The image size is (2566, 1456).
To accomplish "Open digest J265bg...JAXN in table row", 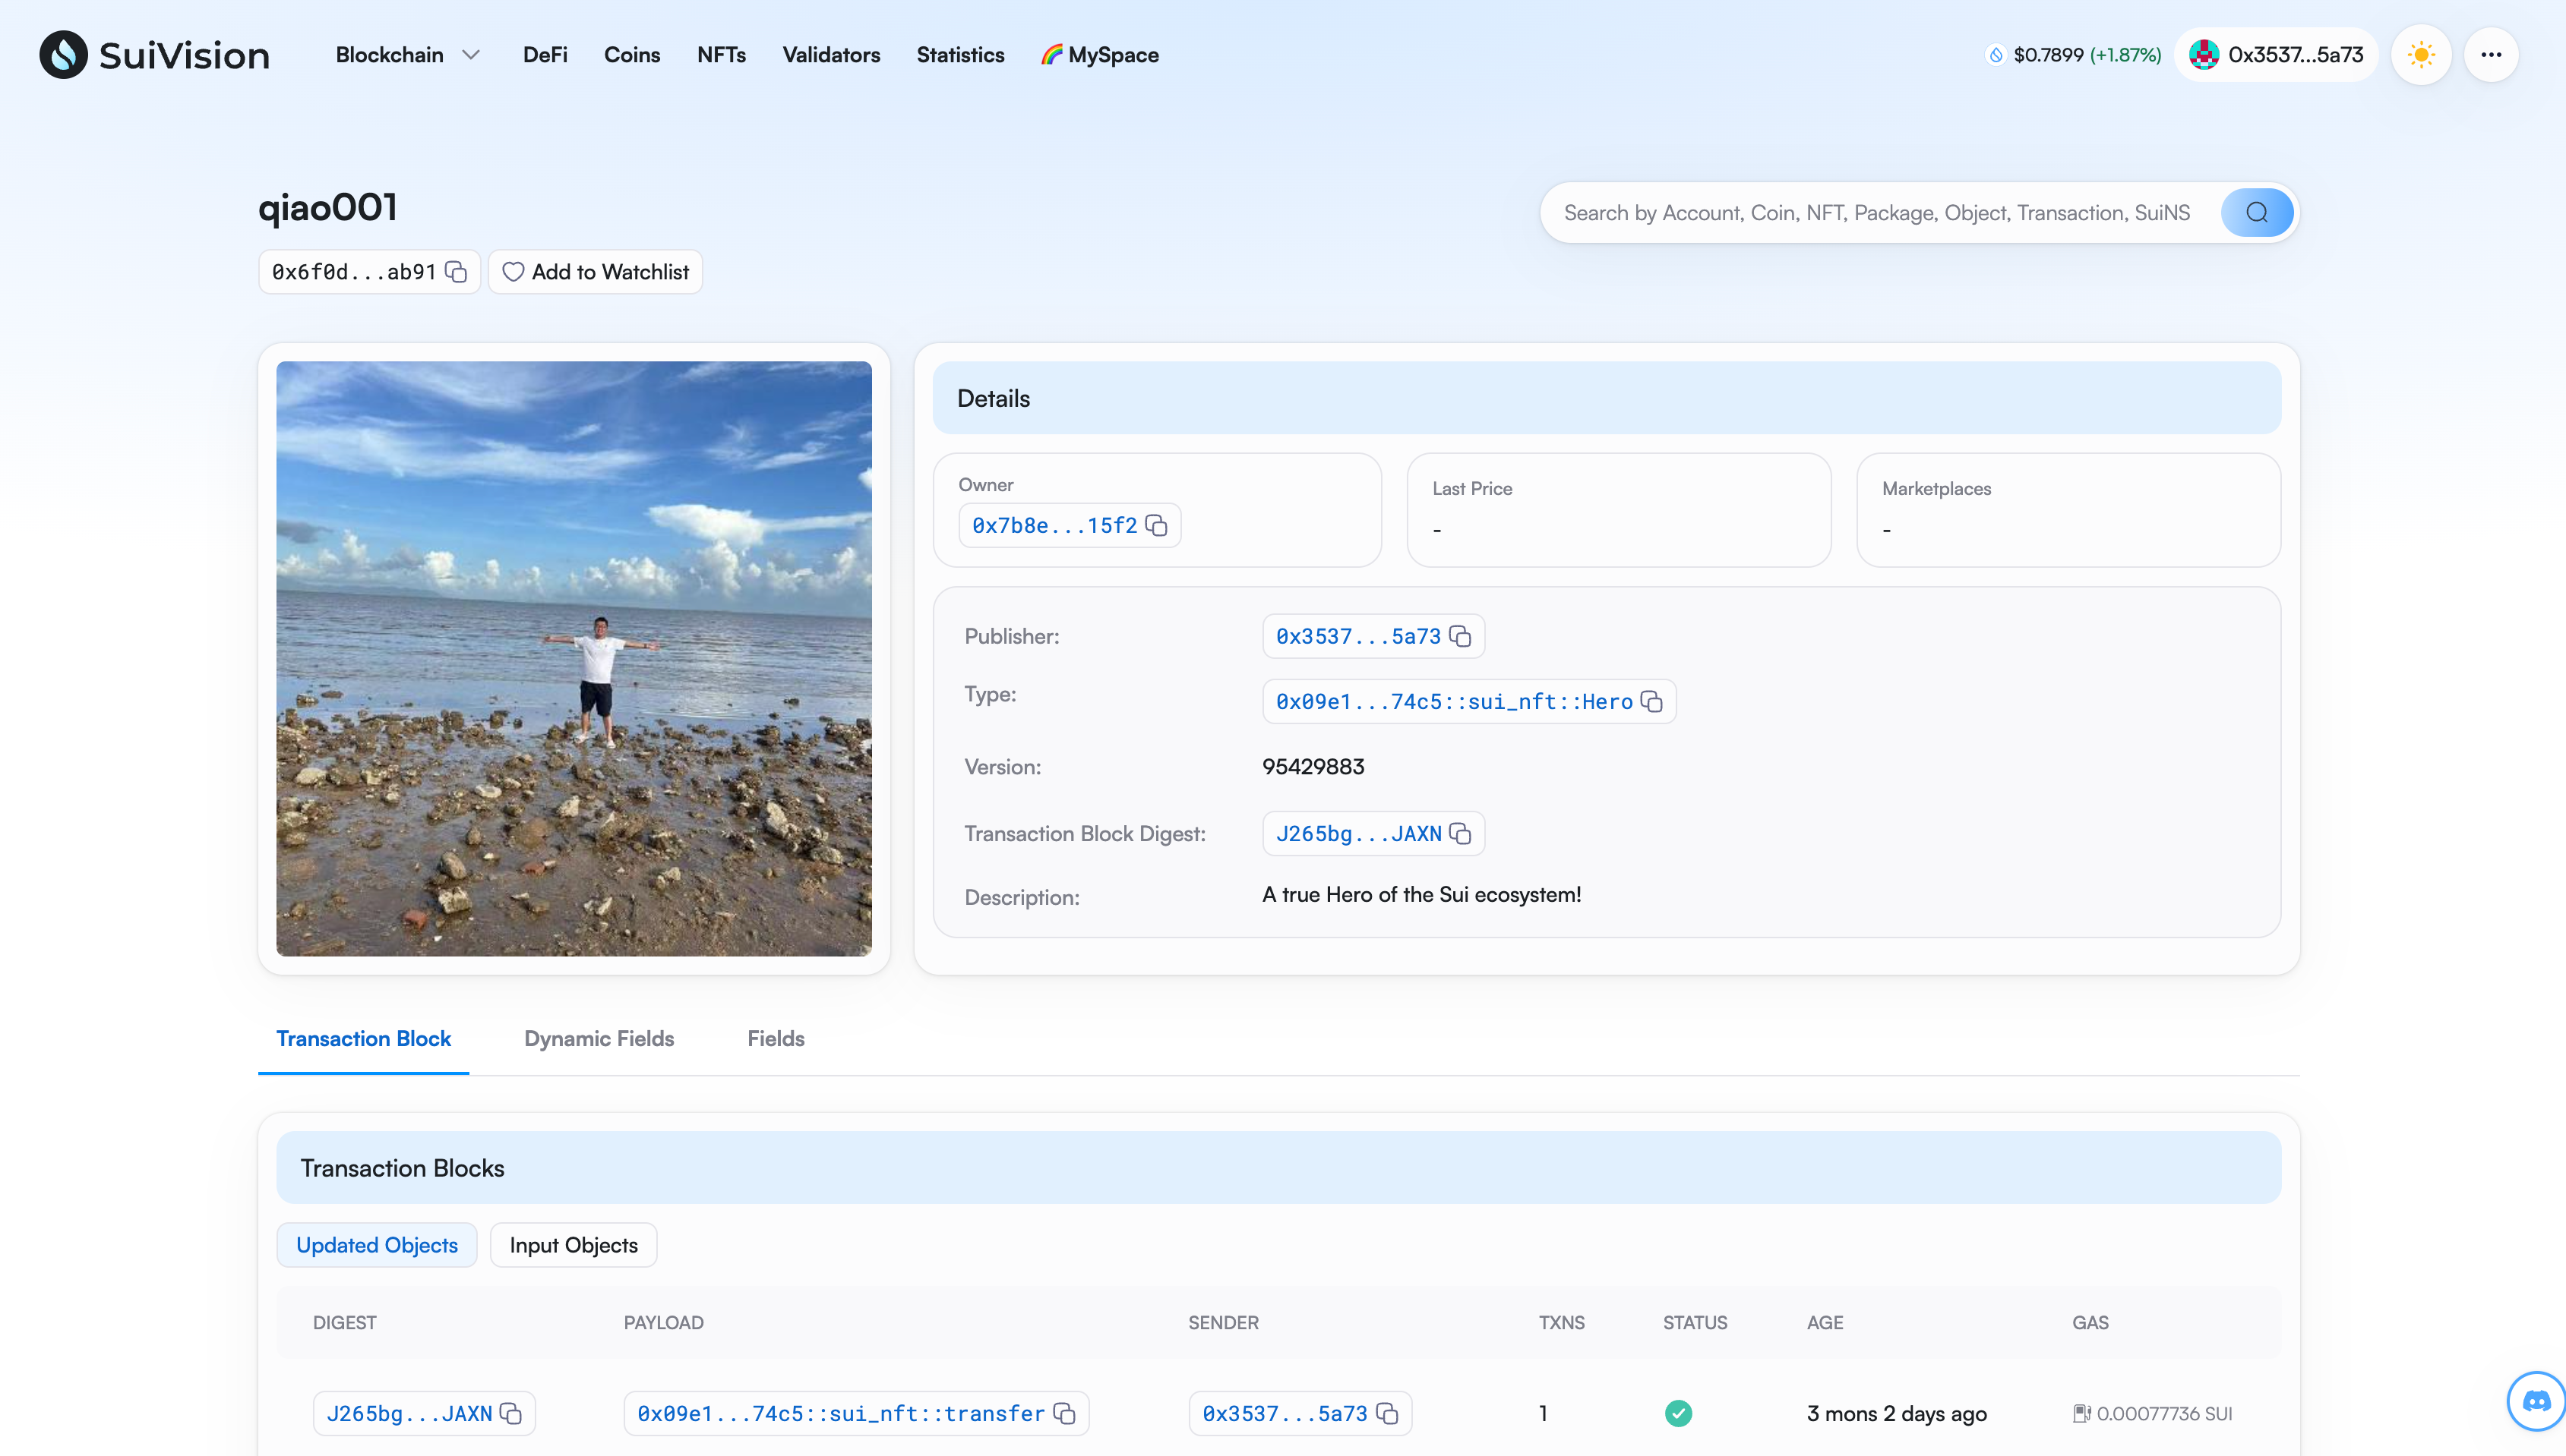I will click(408, 1414).
